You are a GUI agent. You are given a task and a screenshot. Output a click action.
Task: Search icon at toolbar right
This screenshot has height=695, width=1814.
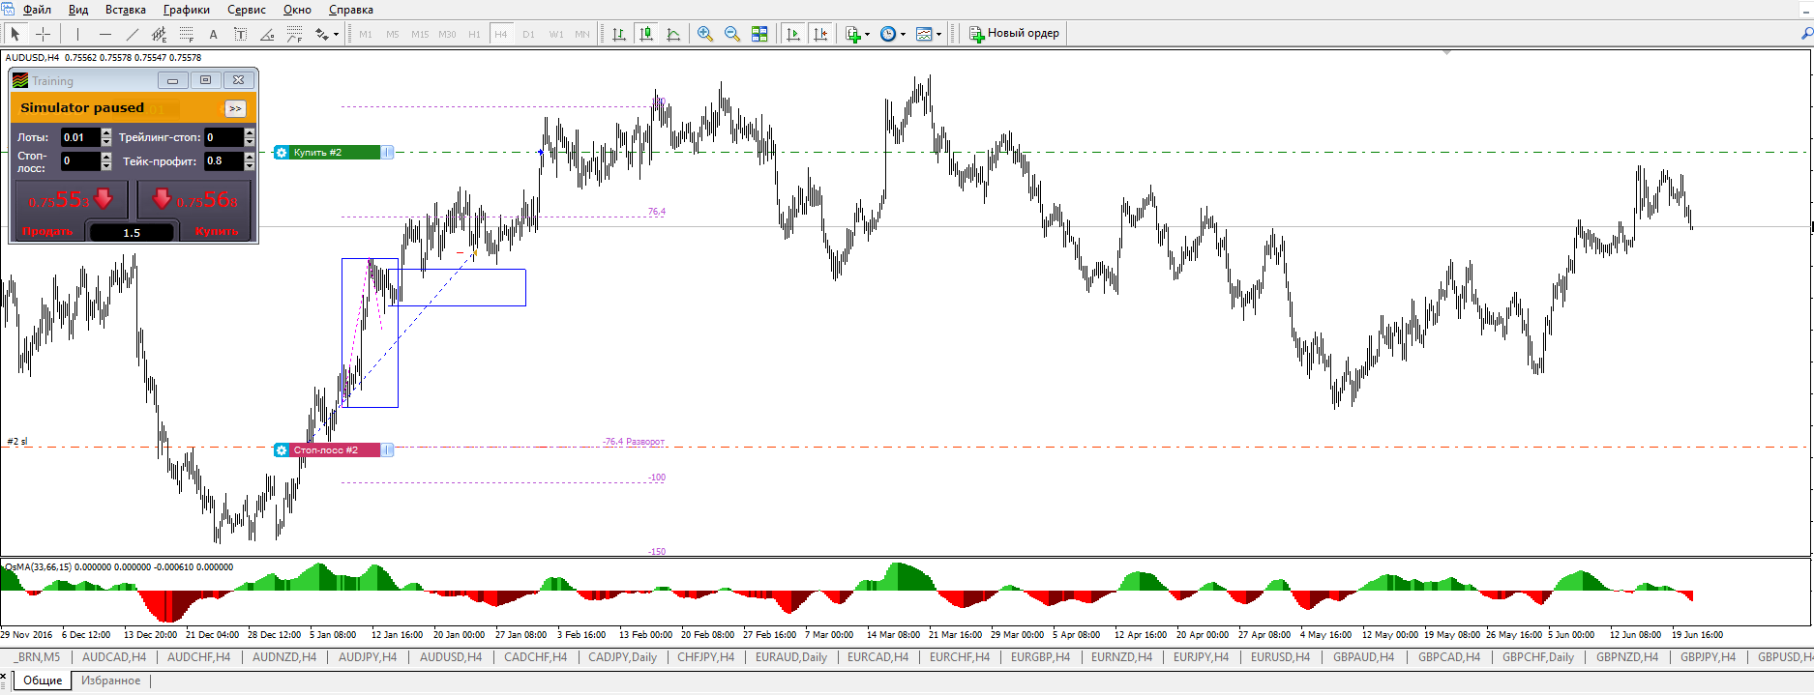(1805, 34)
